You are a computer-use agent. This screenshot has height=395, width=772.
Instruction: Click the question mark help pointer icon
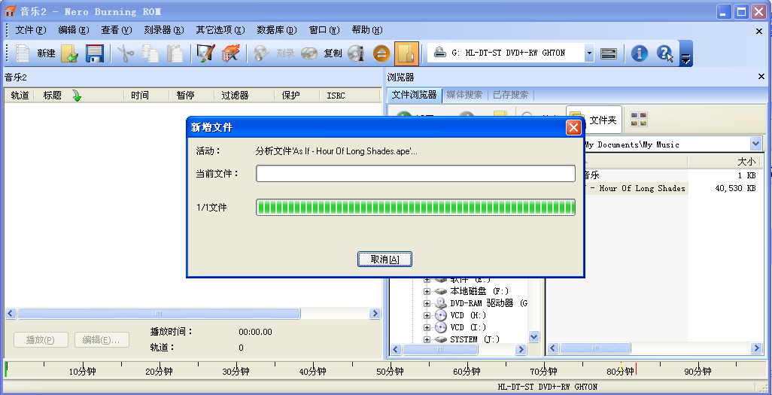664,53
